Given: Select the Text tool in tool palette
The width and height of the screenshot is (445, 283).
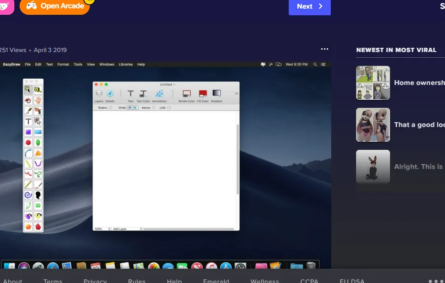Looking at the screenshot, I should [x=28, y=122].
